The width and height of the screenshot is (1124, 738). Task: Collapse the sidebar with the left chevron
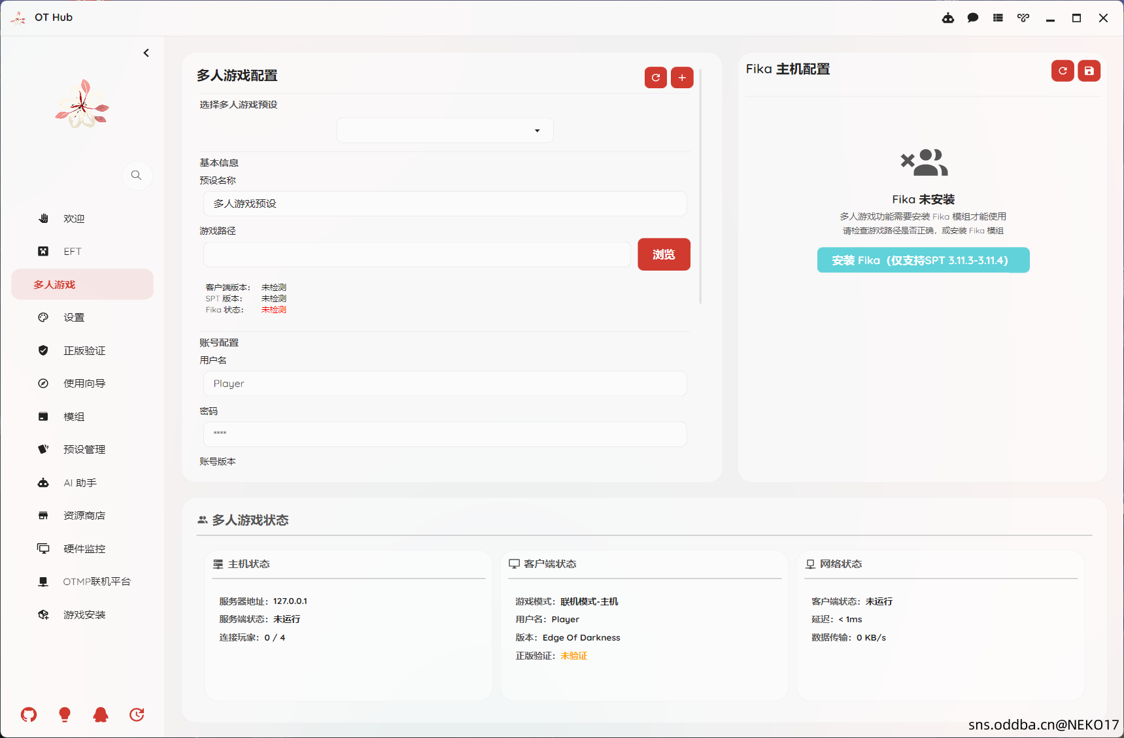coord(146,53)
